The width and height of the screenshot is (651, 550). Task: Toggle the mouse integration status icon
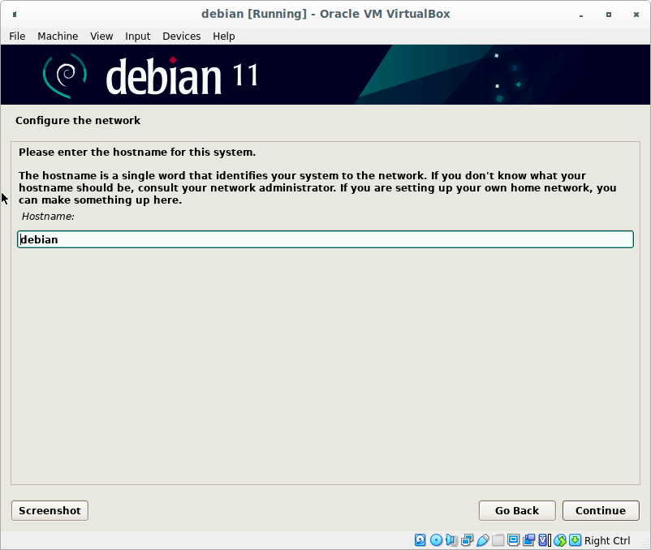559,540
